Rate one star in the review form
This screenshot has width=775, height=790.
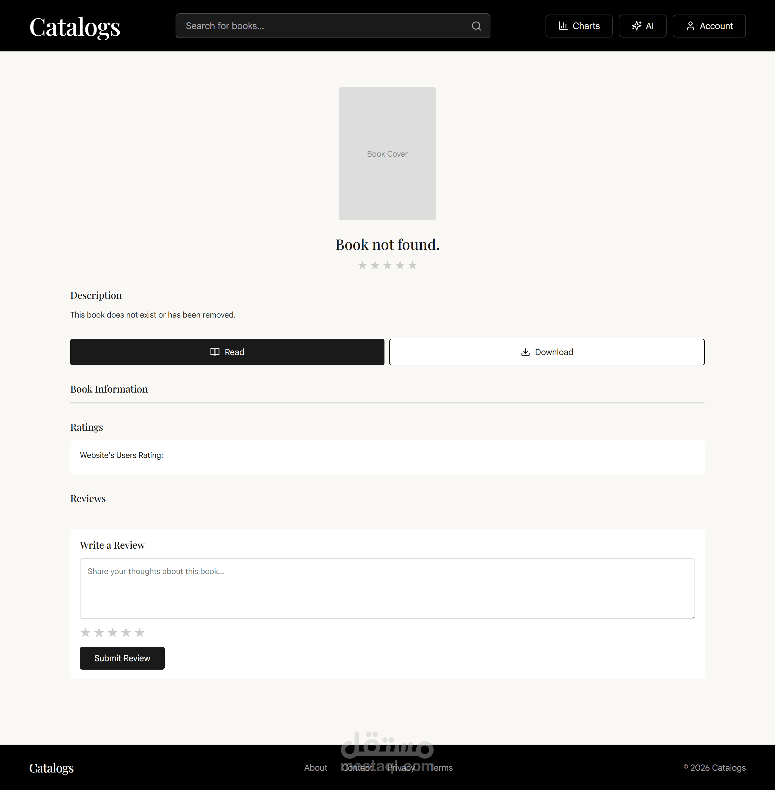click(x=85, y=632)
